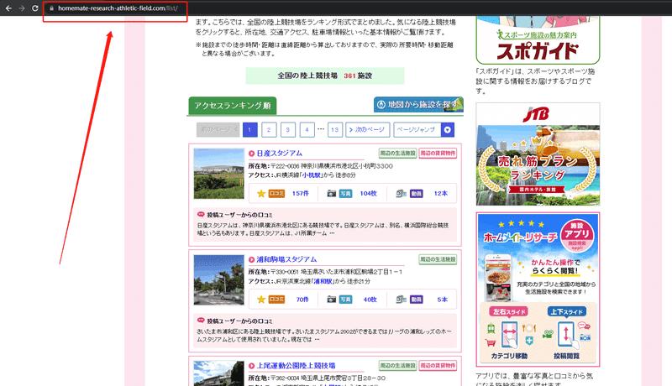Screen dimensions: 672x386
Task: Click the lock icon in address bar
Action: point(51,8)
